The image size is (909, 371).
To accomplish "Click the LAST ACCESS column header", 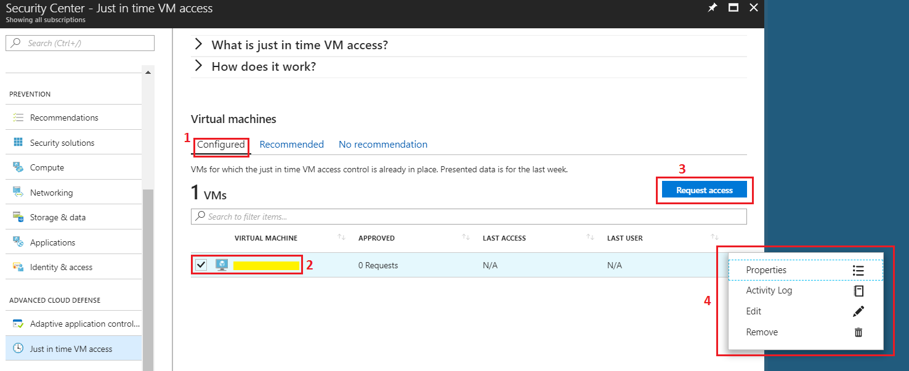I will [504, 238].
